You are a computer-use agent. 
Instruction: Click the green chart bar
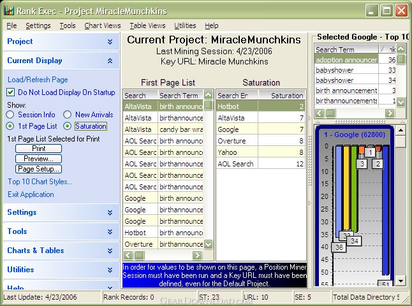tap(354, 189)
